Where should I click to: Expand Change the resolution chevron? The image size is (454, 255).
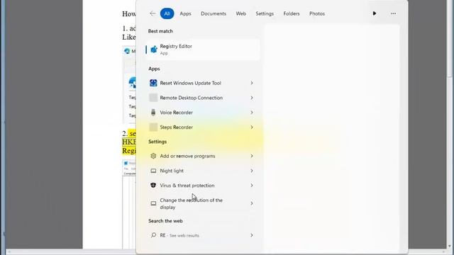(x=252, y=203)
